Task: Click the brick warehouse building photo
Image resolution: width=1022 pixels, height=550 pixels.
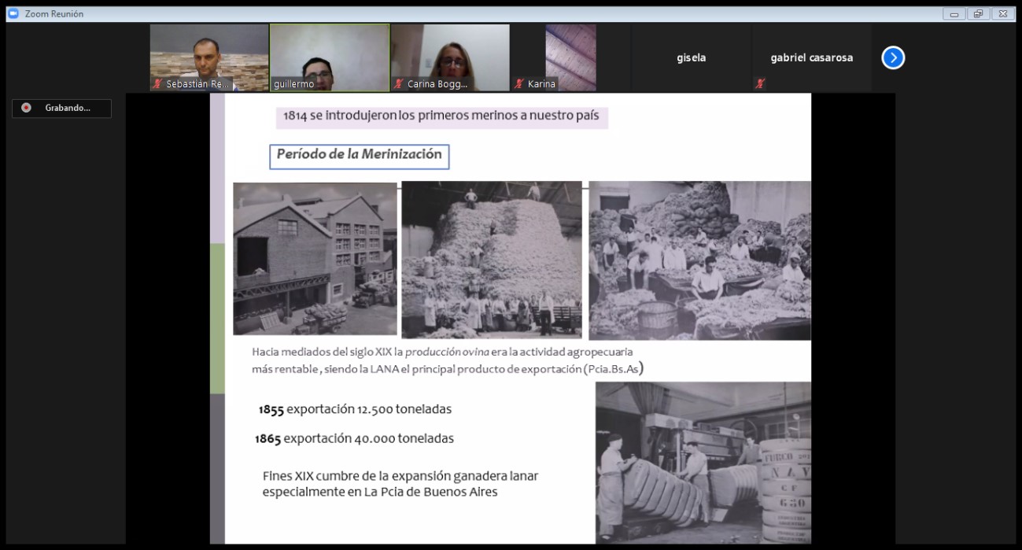Action: (315, 259)
